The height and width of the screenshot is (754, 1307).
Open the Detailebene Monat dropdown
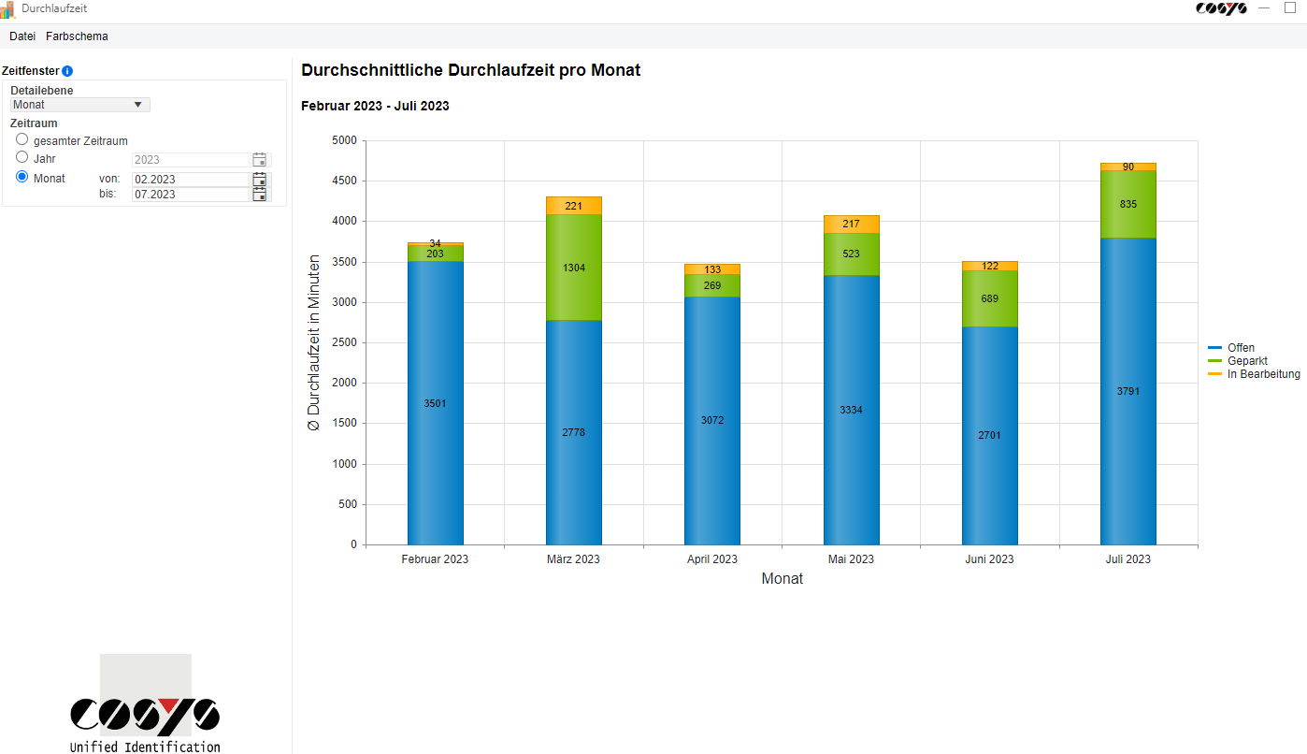[x=80, y=105]
